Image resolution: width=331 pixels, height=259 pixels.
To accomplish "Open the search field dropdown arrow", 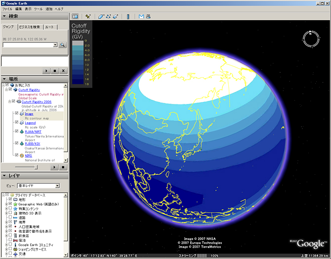I will point(55,45).
